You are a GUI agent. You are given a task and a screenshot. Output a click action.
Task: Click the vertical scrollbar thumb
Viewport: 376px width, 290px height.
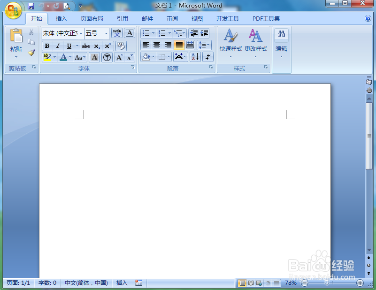click(x=369, y=136)
